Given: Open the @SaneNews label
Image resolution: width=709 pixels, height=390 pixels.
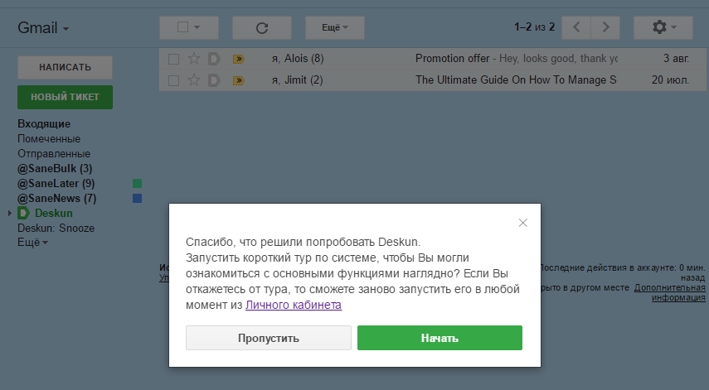Looking at the screenshot, I should pyautogui.click(x=57, y=198).
